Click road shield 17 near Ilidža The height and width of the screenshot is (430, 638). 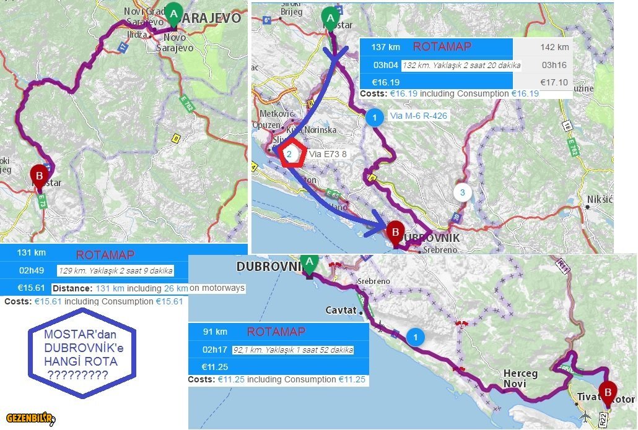click(x=123, y=47)
